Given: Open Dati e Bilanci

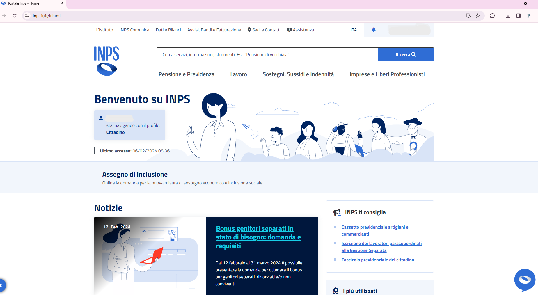Looking at the screenshot, I should coord(168,30).
